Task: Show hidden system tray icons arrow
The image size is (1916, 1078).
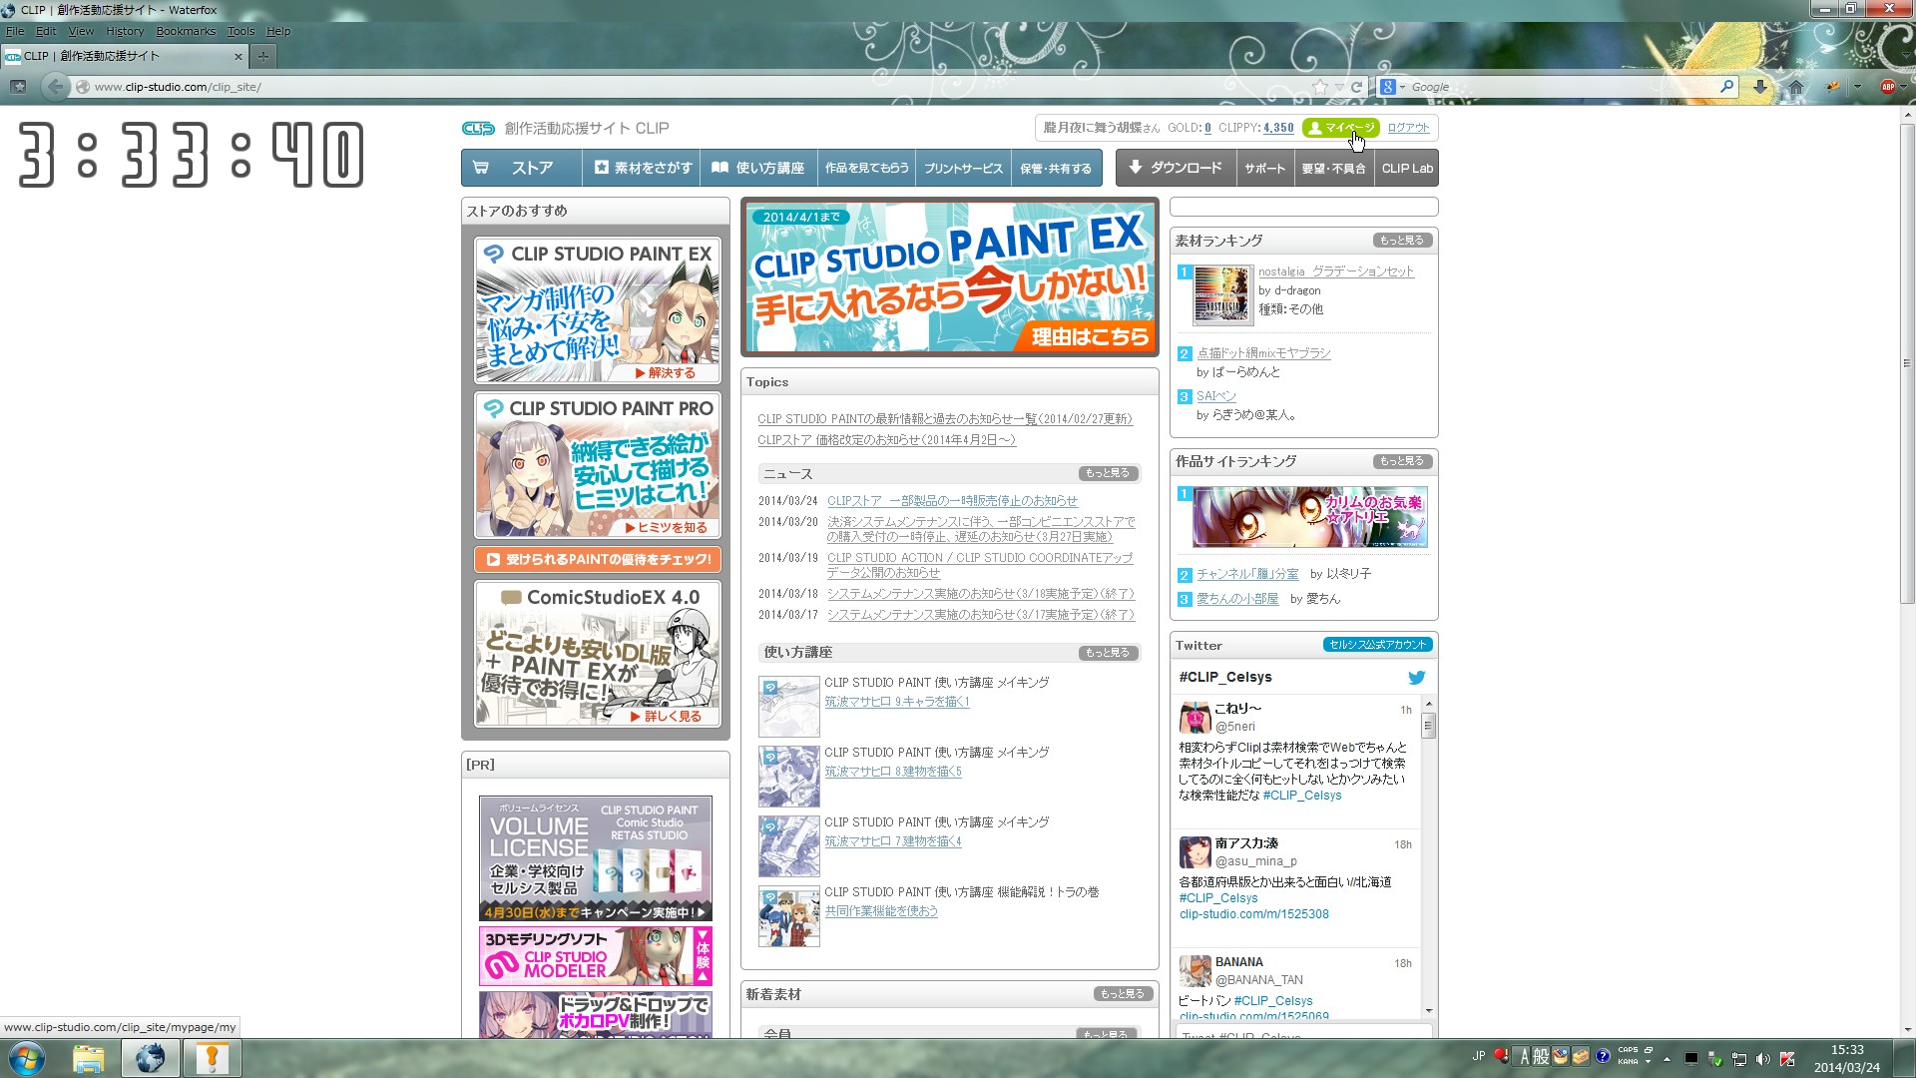Action: (1667, 1059)
